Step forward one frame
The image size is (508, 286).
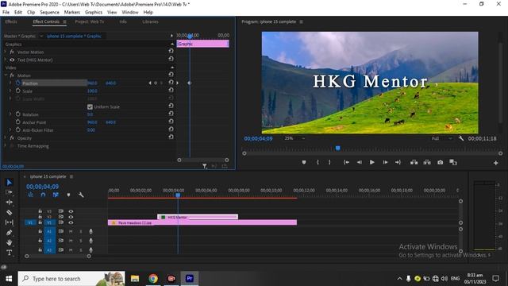coord(385,162)
